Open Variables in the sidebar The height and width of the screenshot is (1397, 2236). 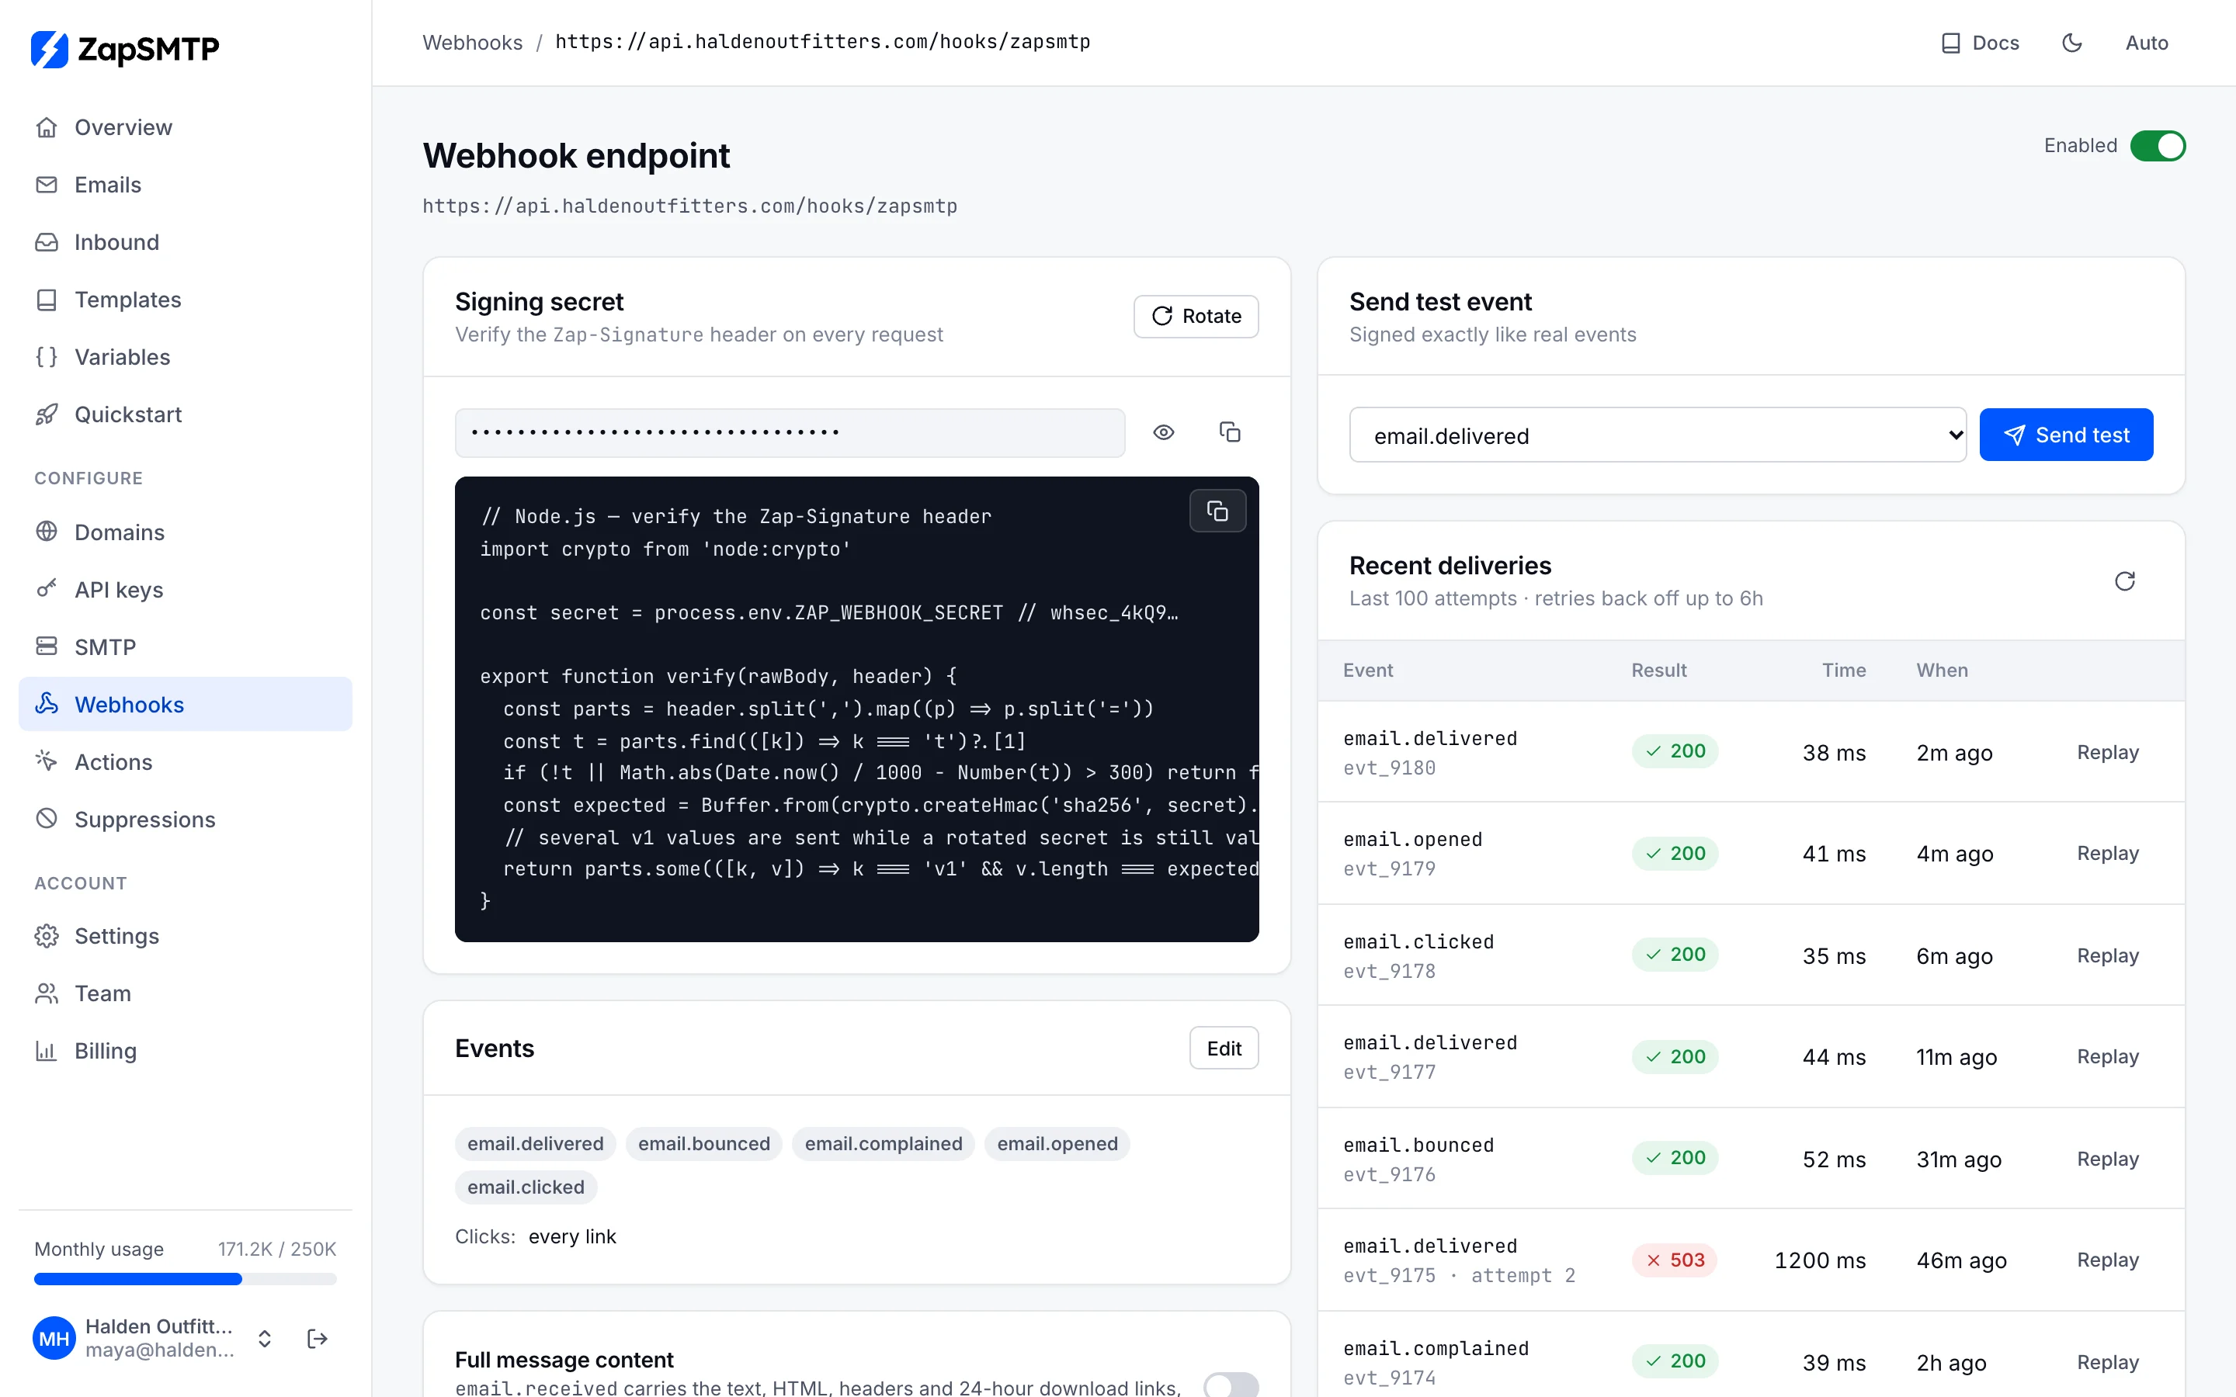point(185,357)
